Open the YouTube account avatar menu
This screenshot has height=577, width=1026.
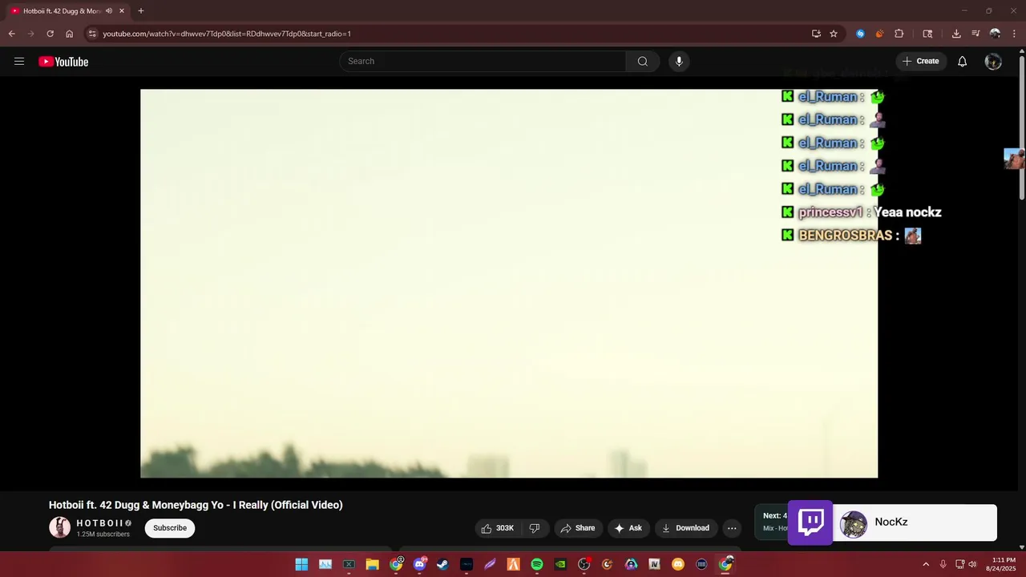coord(993,62)
